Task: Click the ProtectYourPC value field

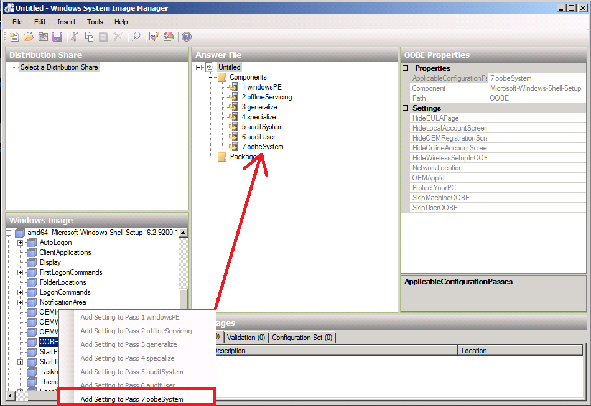Action: [537, 188]
